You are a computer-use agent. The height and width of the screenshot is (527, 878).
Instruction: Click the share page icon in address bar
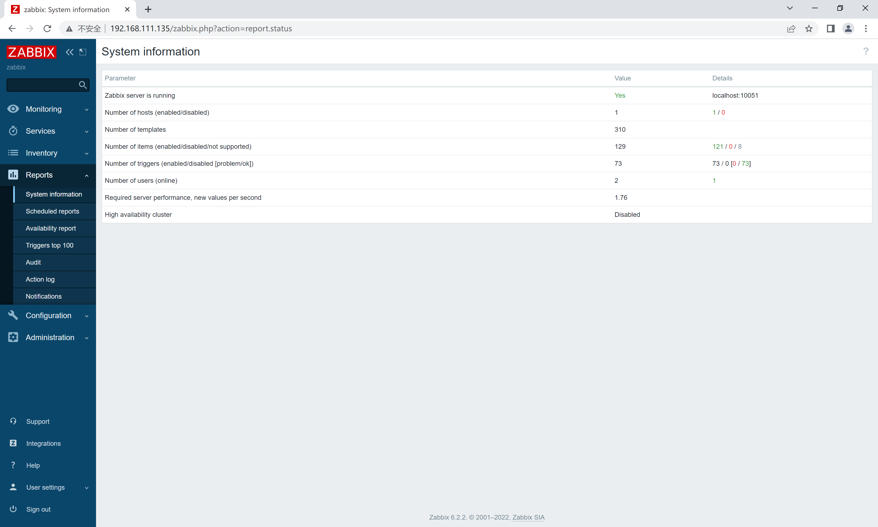pos(791,29)
